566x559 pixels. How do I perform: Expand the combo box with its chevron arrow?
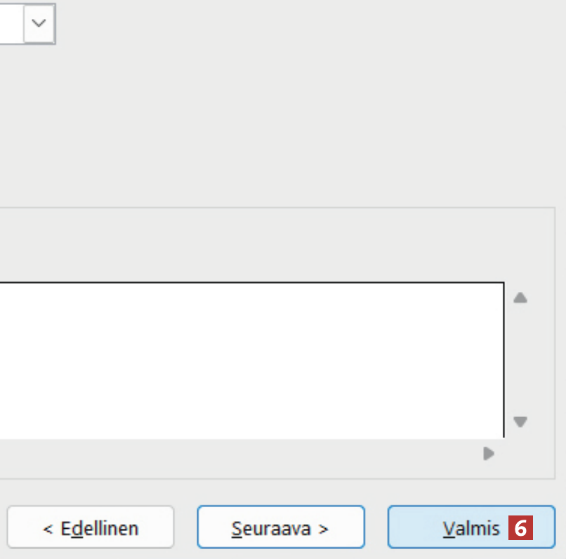[x=39, y=23]
